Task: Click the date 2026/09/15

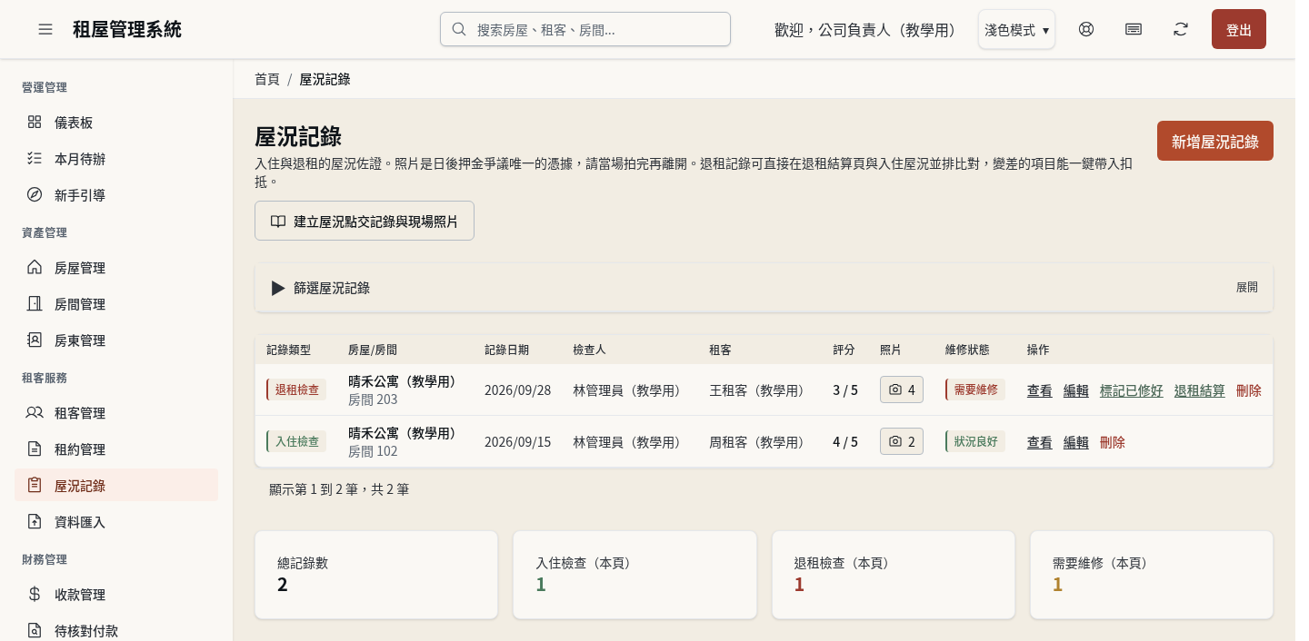Action: (518, 442)
